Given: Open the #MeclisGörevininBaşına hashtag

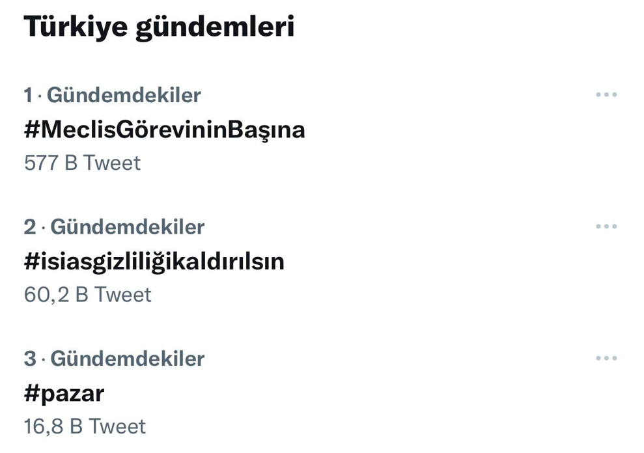Looking at the screenshot, I should click(x=164, y=130).
